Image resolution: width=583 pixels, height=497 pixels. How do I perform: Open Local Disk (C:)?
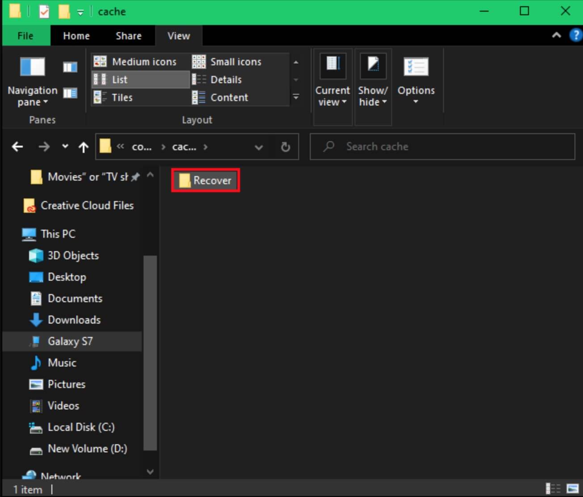(72, 427)
